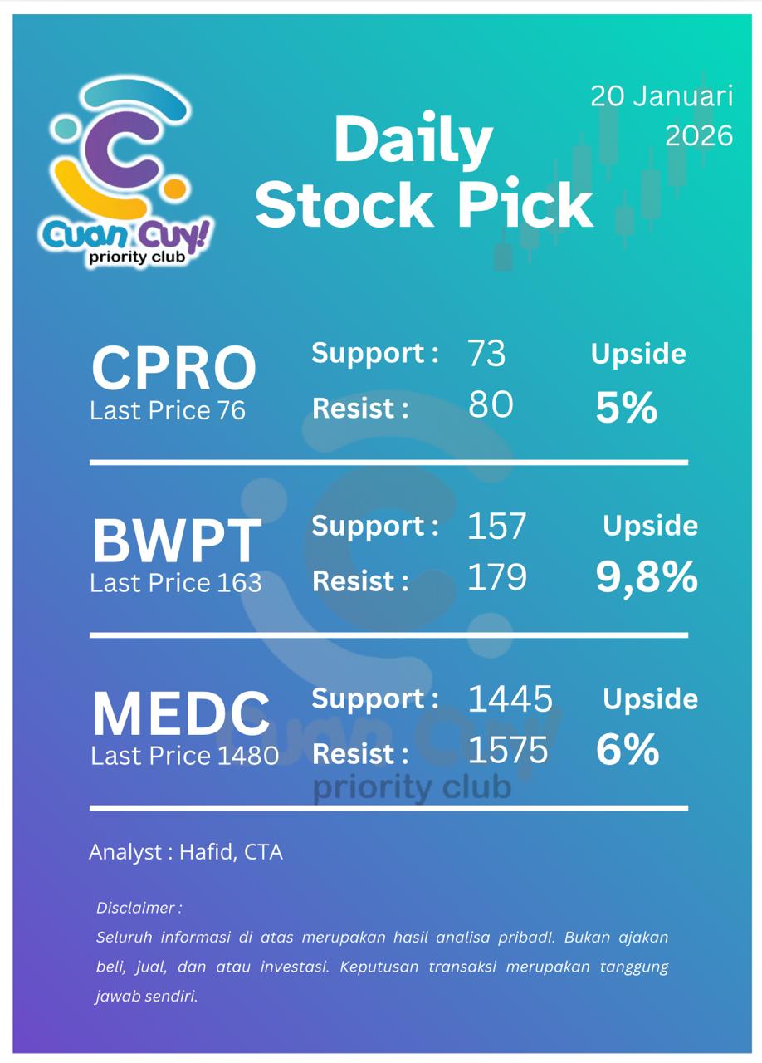The height and width of the screenshot is (1063, 762).
Task: Click BWPT resist value 179
Action: tap(496, 578)
